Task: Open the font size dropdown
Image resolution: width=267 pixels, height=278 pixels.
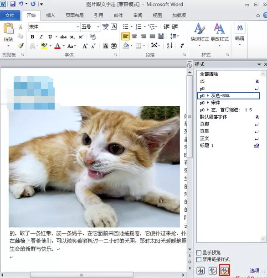Action: pyautogui.click(x=98, y=27)
